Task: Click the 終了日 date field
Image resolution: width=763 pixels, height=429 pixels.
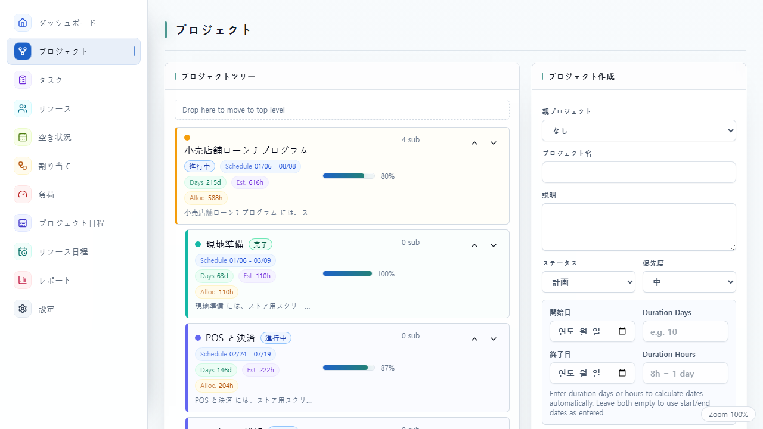Action: [593, 373]
